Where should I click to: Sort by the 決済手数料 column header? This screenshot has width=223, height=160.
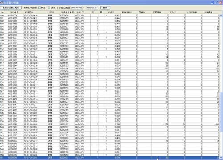pyautogui.click(x=192, y=12)
